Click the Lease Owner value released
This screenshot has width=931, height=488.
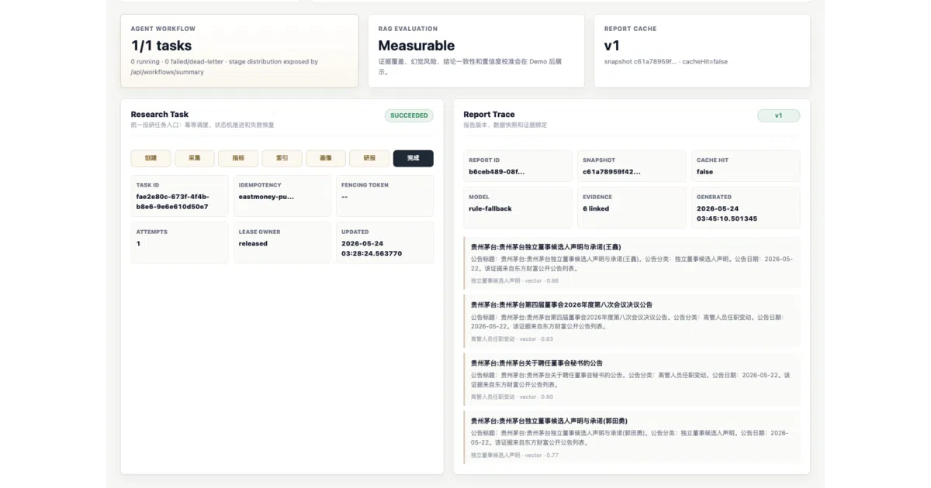tap(253, 243)
